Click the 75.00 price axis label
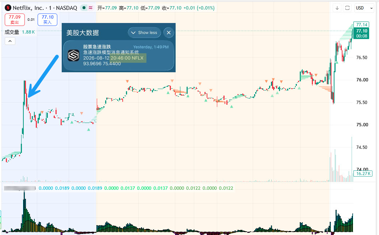Image resolution: width=379 pixels, height=235 pixels. (362, 125)
